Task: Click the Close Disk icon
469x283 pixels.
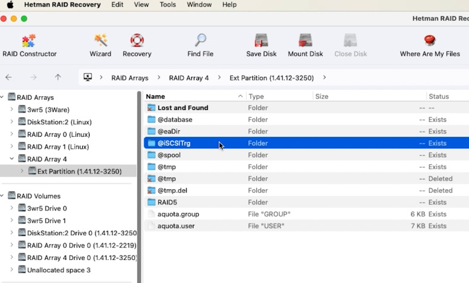Action: [351, 40]
